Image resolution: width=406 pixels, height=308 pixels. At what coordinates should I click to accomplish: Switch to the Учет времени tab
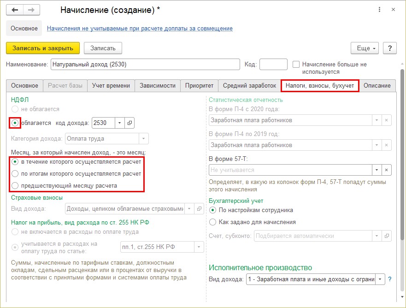pos(111,86)
